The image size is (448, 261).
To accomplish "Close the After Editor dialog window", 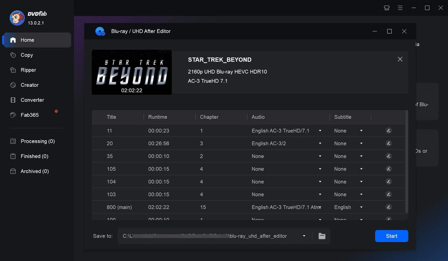I will click(x=404, y=31).
